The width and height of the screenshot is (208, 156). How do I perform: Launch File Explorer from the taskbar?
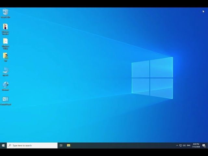pyautogui.click(x=69, y=146)
